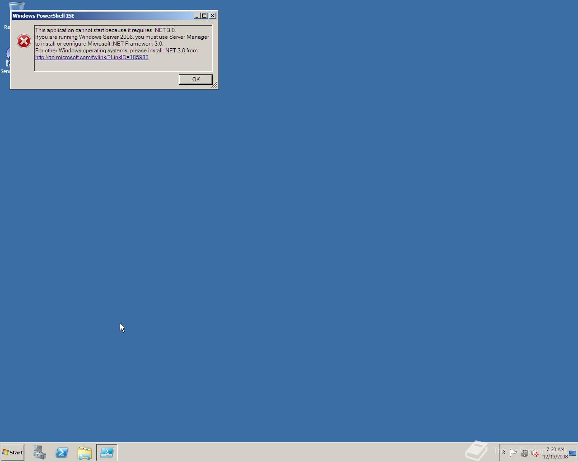The width and height of the screenshot is (578, 462).
Task: Select the active PowerShell ISE taskbar button
Action: coord(107,453)
